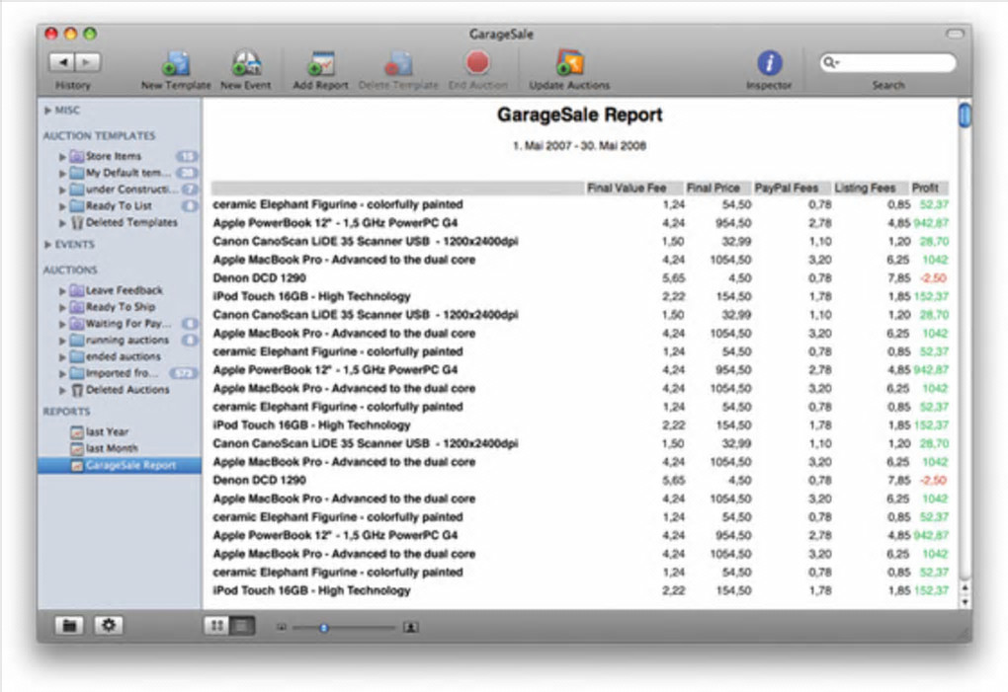Click the Add Report icon
The width and height of the screenshot is (1008, 692).
point(320,64)
